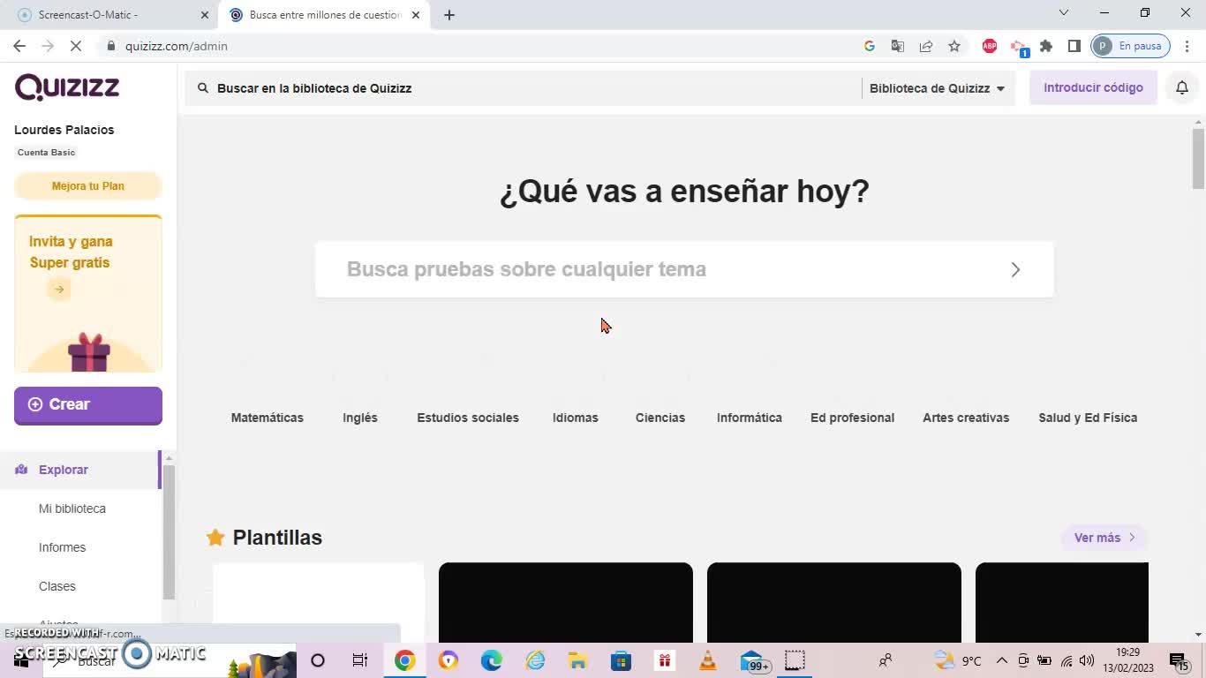Close the Screencast-O-Matic tab
The image size is (1206, 678).
[205, 15]
